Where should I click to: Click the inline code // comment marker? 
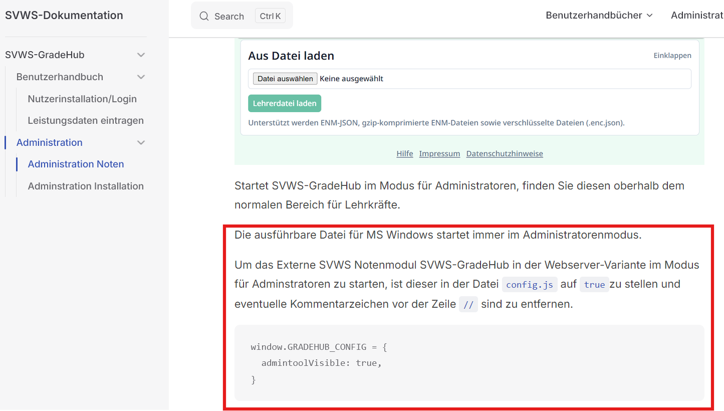[x=468, y=304]
